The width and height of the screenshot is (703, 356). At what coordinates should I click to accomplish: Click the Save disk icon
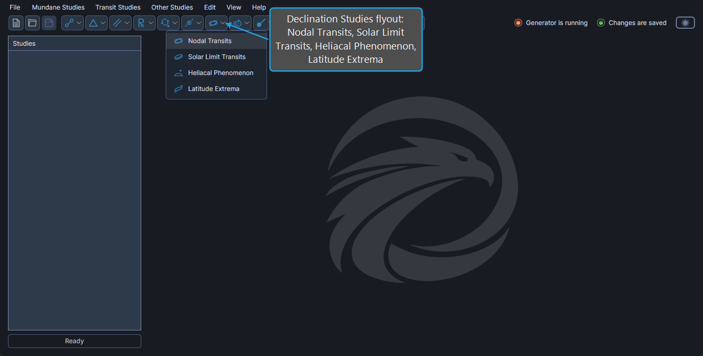pos(49,23)
